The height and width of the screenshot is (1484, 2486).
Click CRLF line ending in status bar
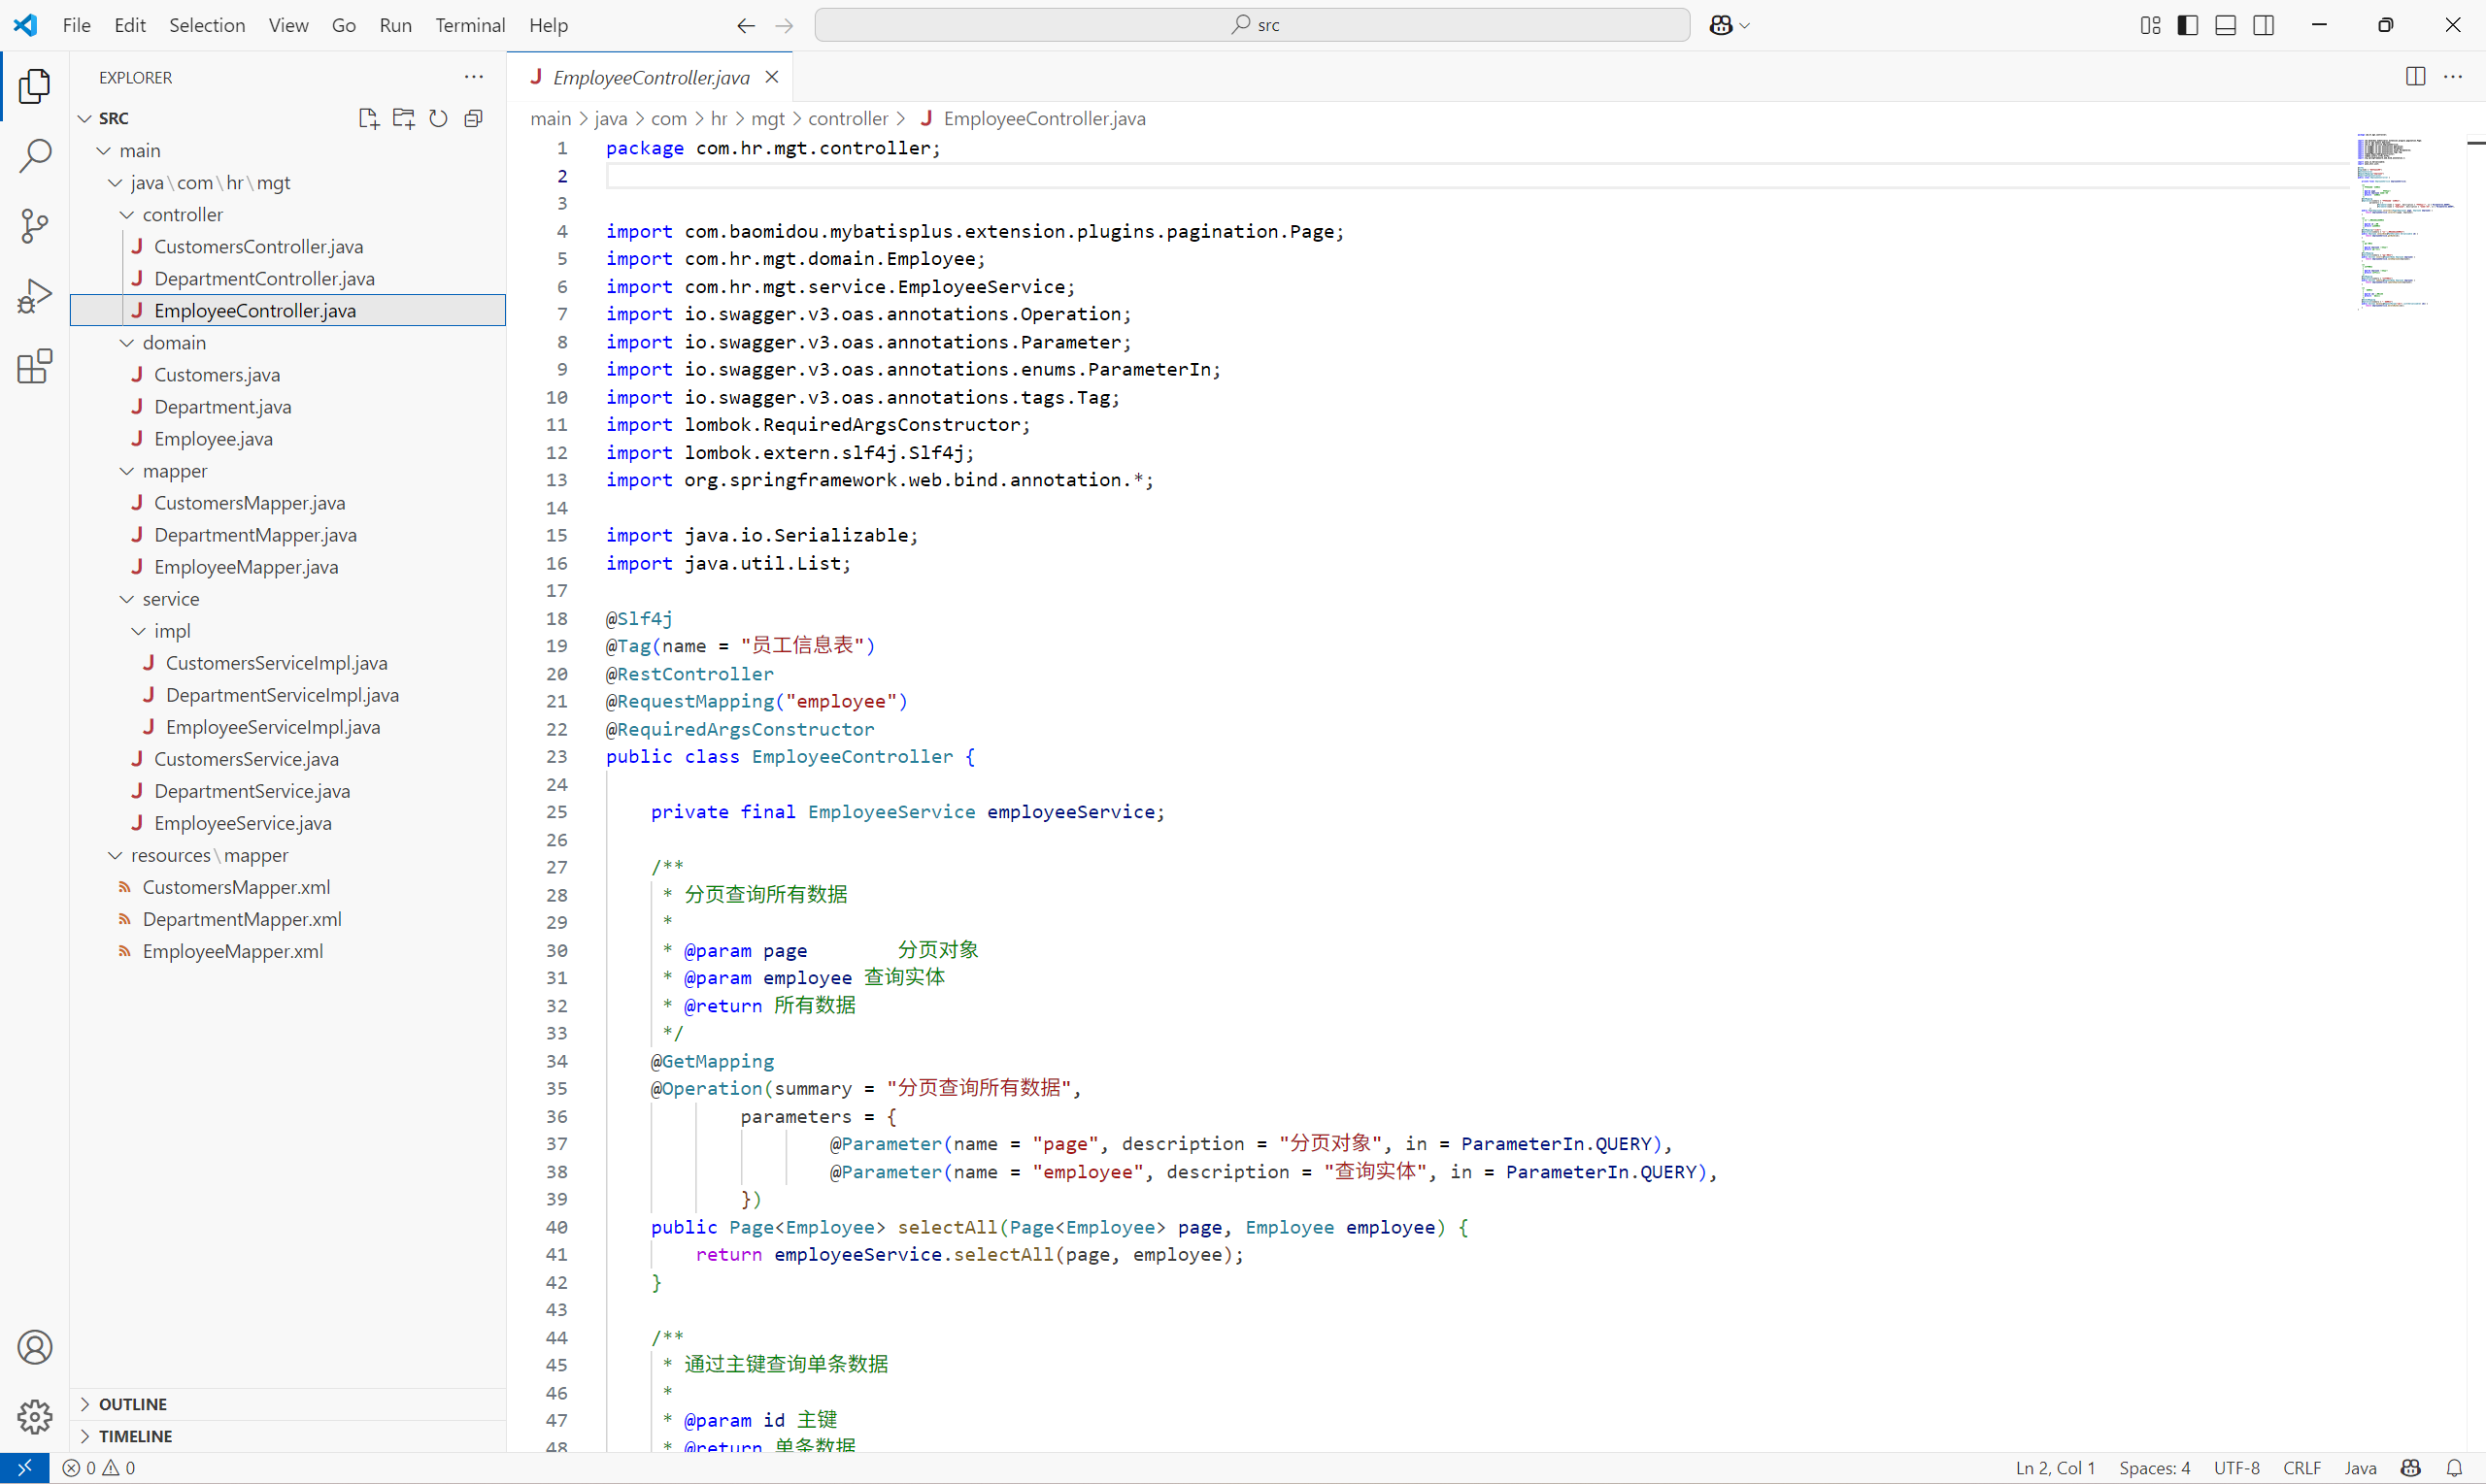(2301, 1468)
